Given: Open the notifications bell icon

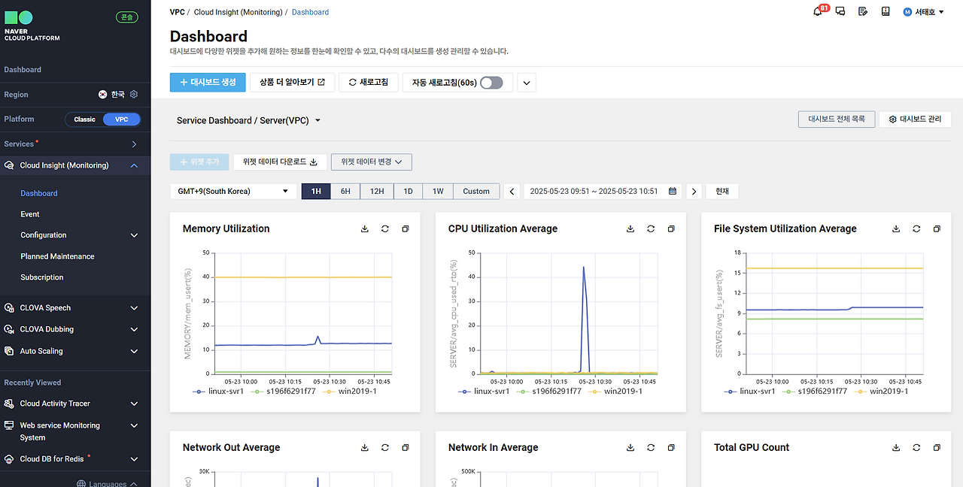Looking at the screenshot, I should tap(818, 11).
